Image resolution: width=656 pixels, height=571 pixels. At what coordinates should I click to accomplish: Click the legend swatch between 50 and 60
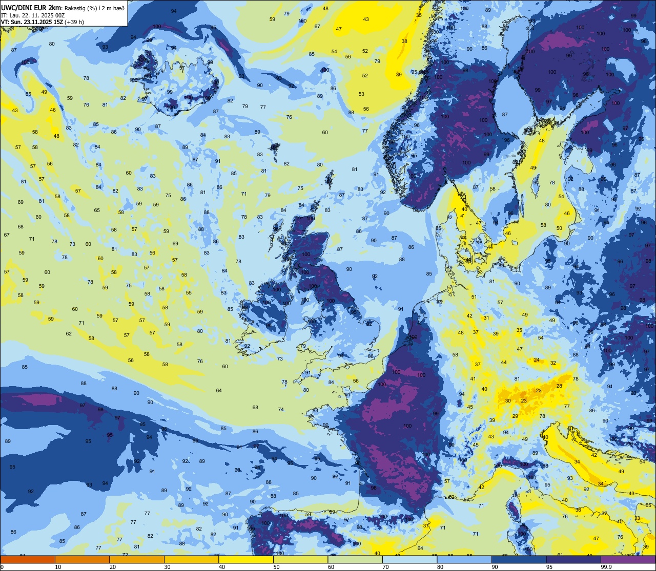(300, 560)
